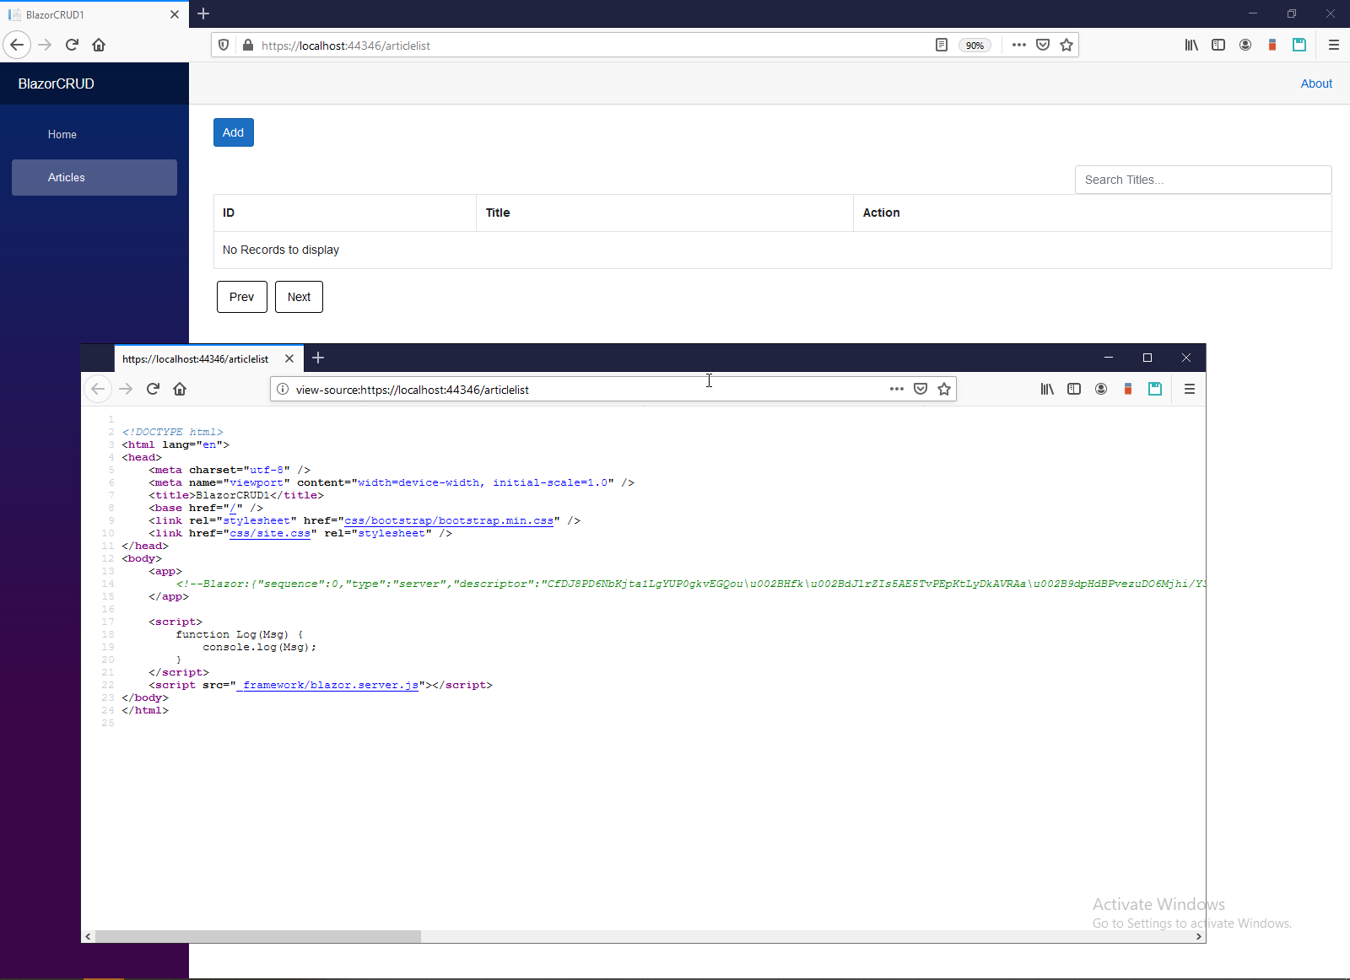Open the home page icon in main window toolbar
Image resolution: width=1350 pixels, height=980 pixels.
99,45
